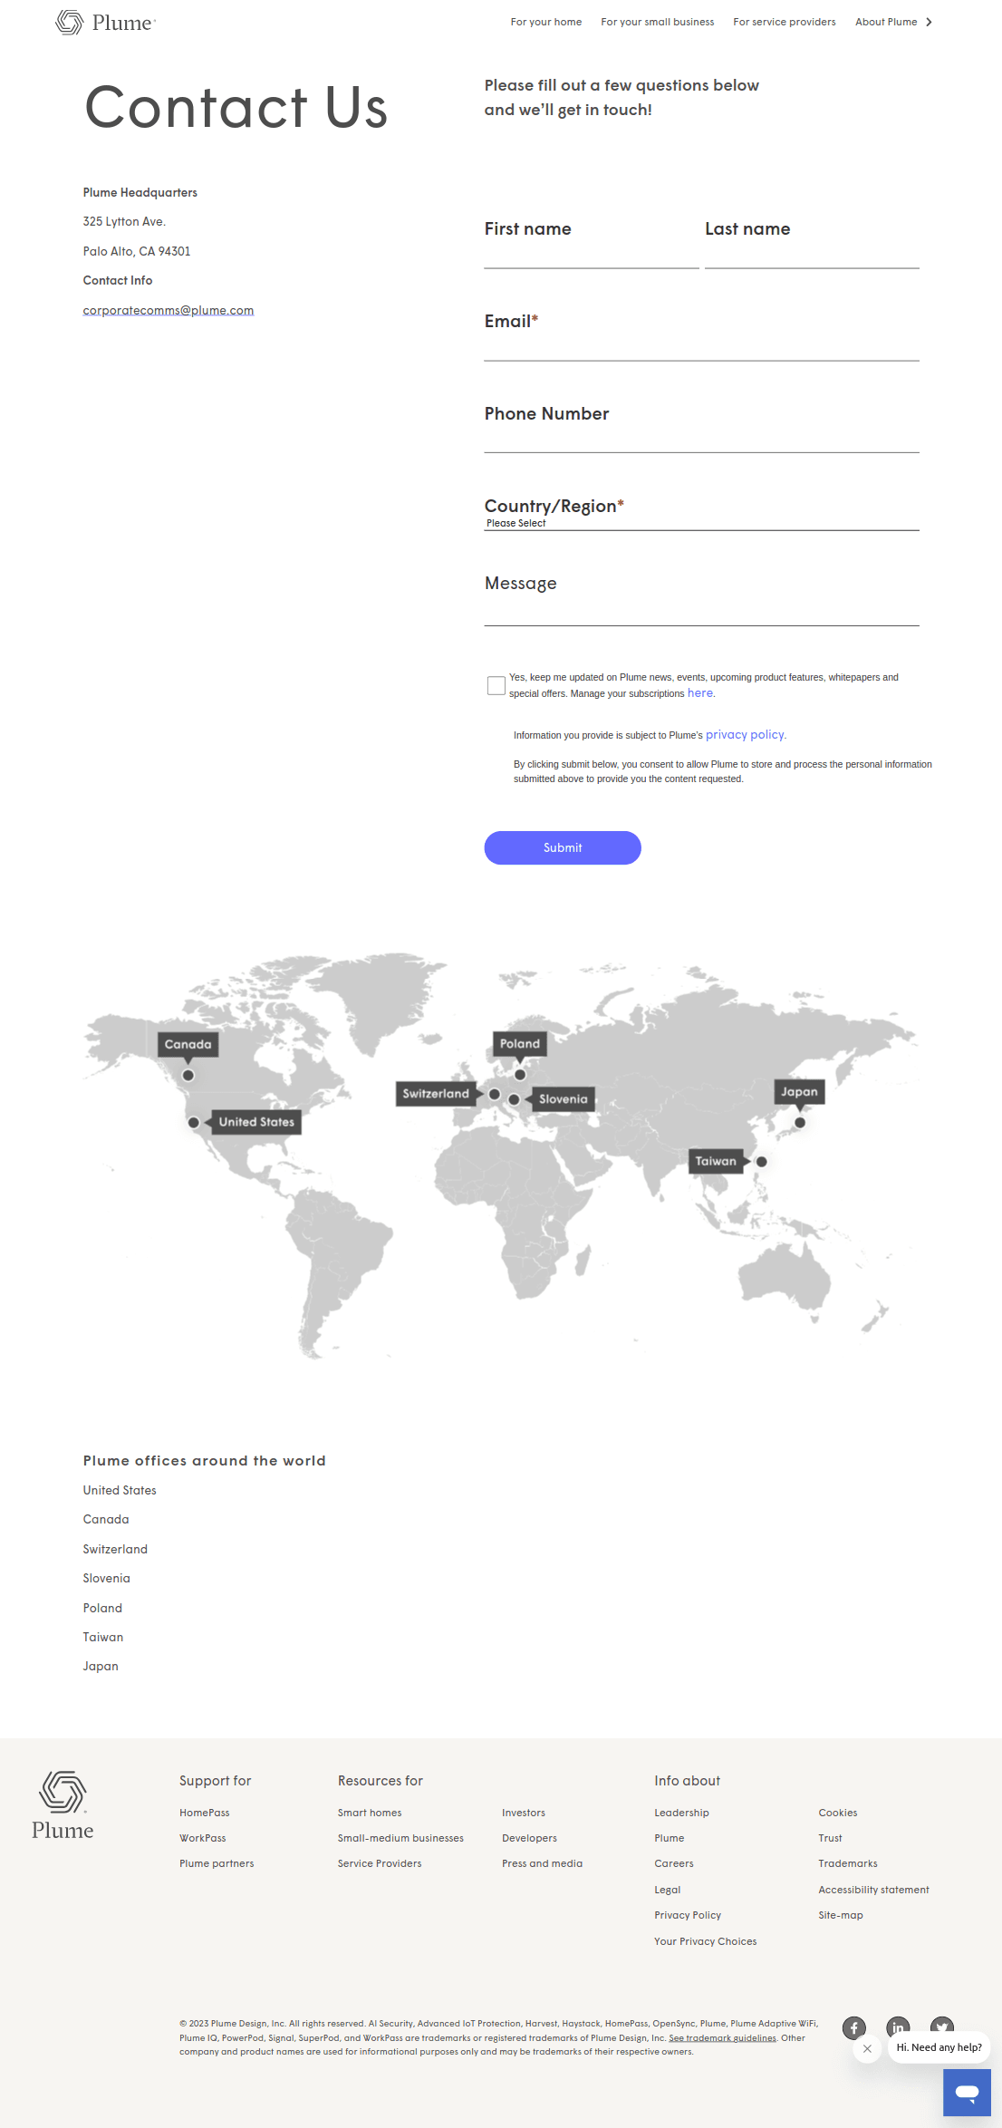Open the corporatecomms@plume.com email link

tap(169, 310)
